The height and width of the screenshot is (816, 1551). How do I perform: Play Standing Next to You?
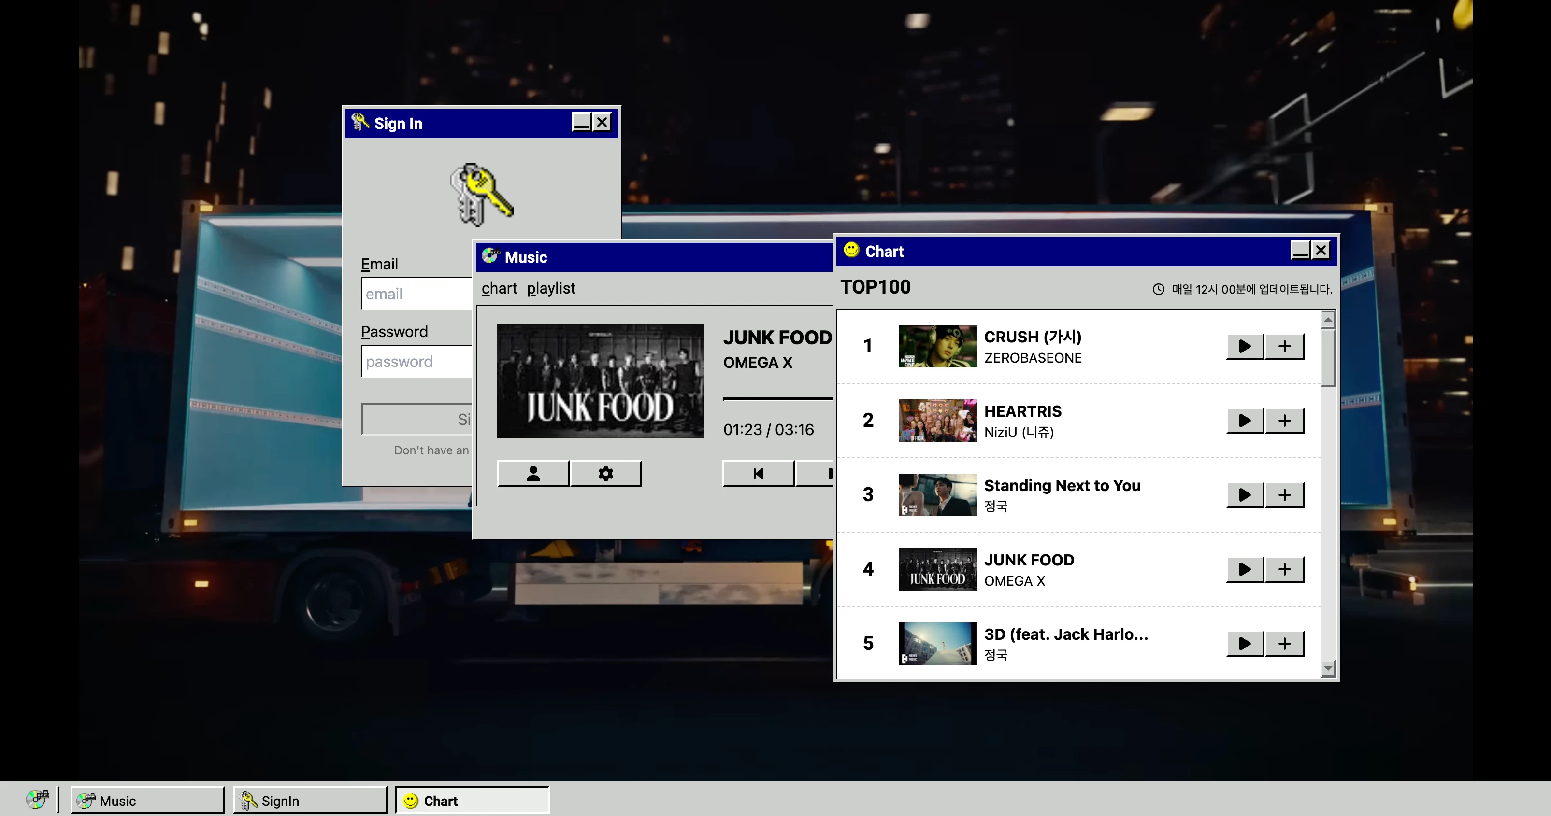coord(1245,494)
